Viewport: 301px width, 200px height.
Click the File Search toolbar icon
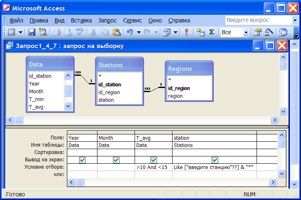(43, 32)
